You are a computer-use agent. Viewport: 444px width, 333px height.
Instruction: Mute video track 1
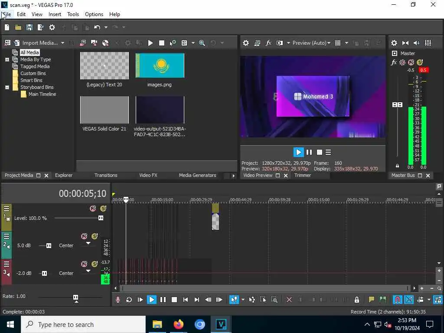93,209
